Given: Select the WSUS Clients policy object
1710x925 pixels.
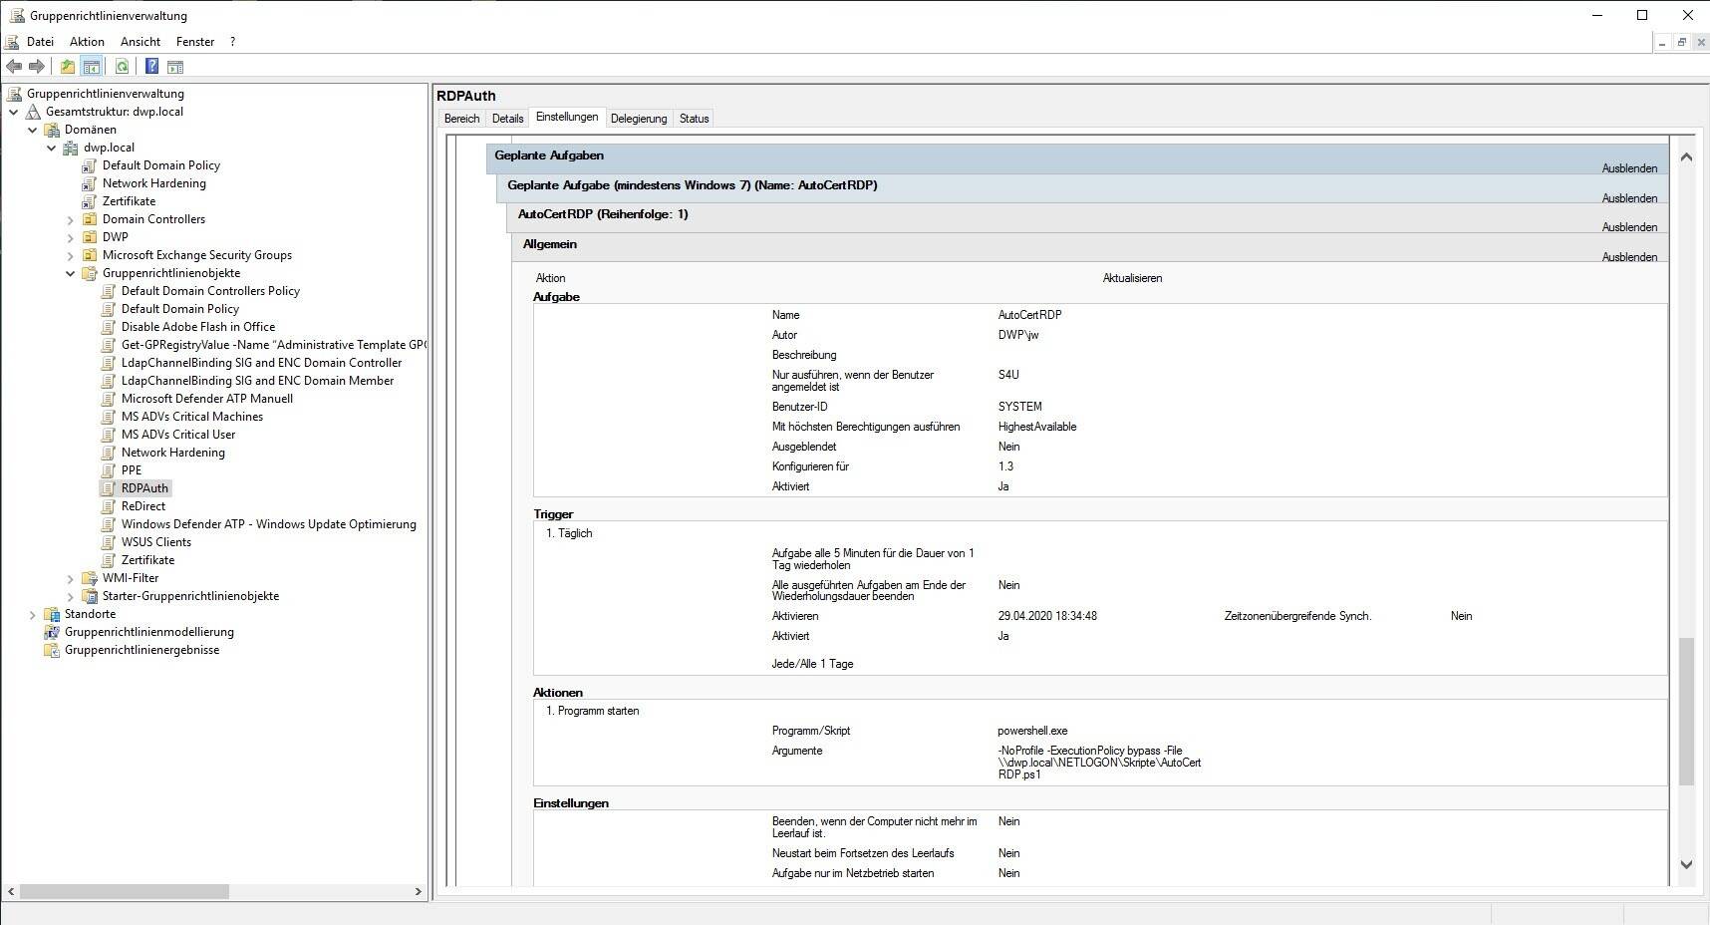Looking at the screenshot, I should pyautogui.click(x=155, y=542).
